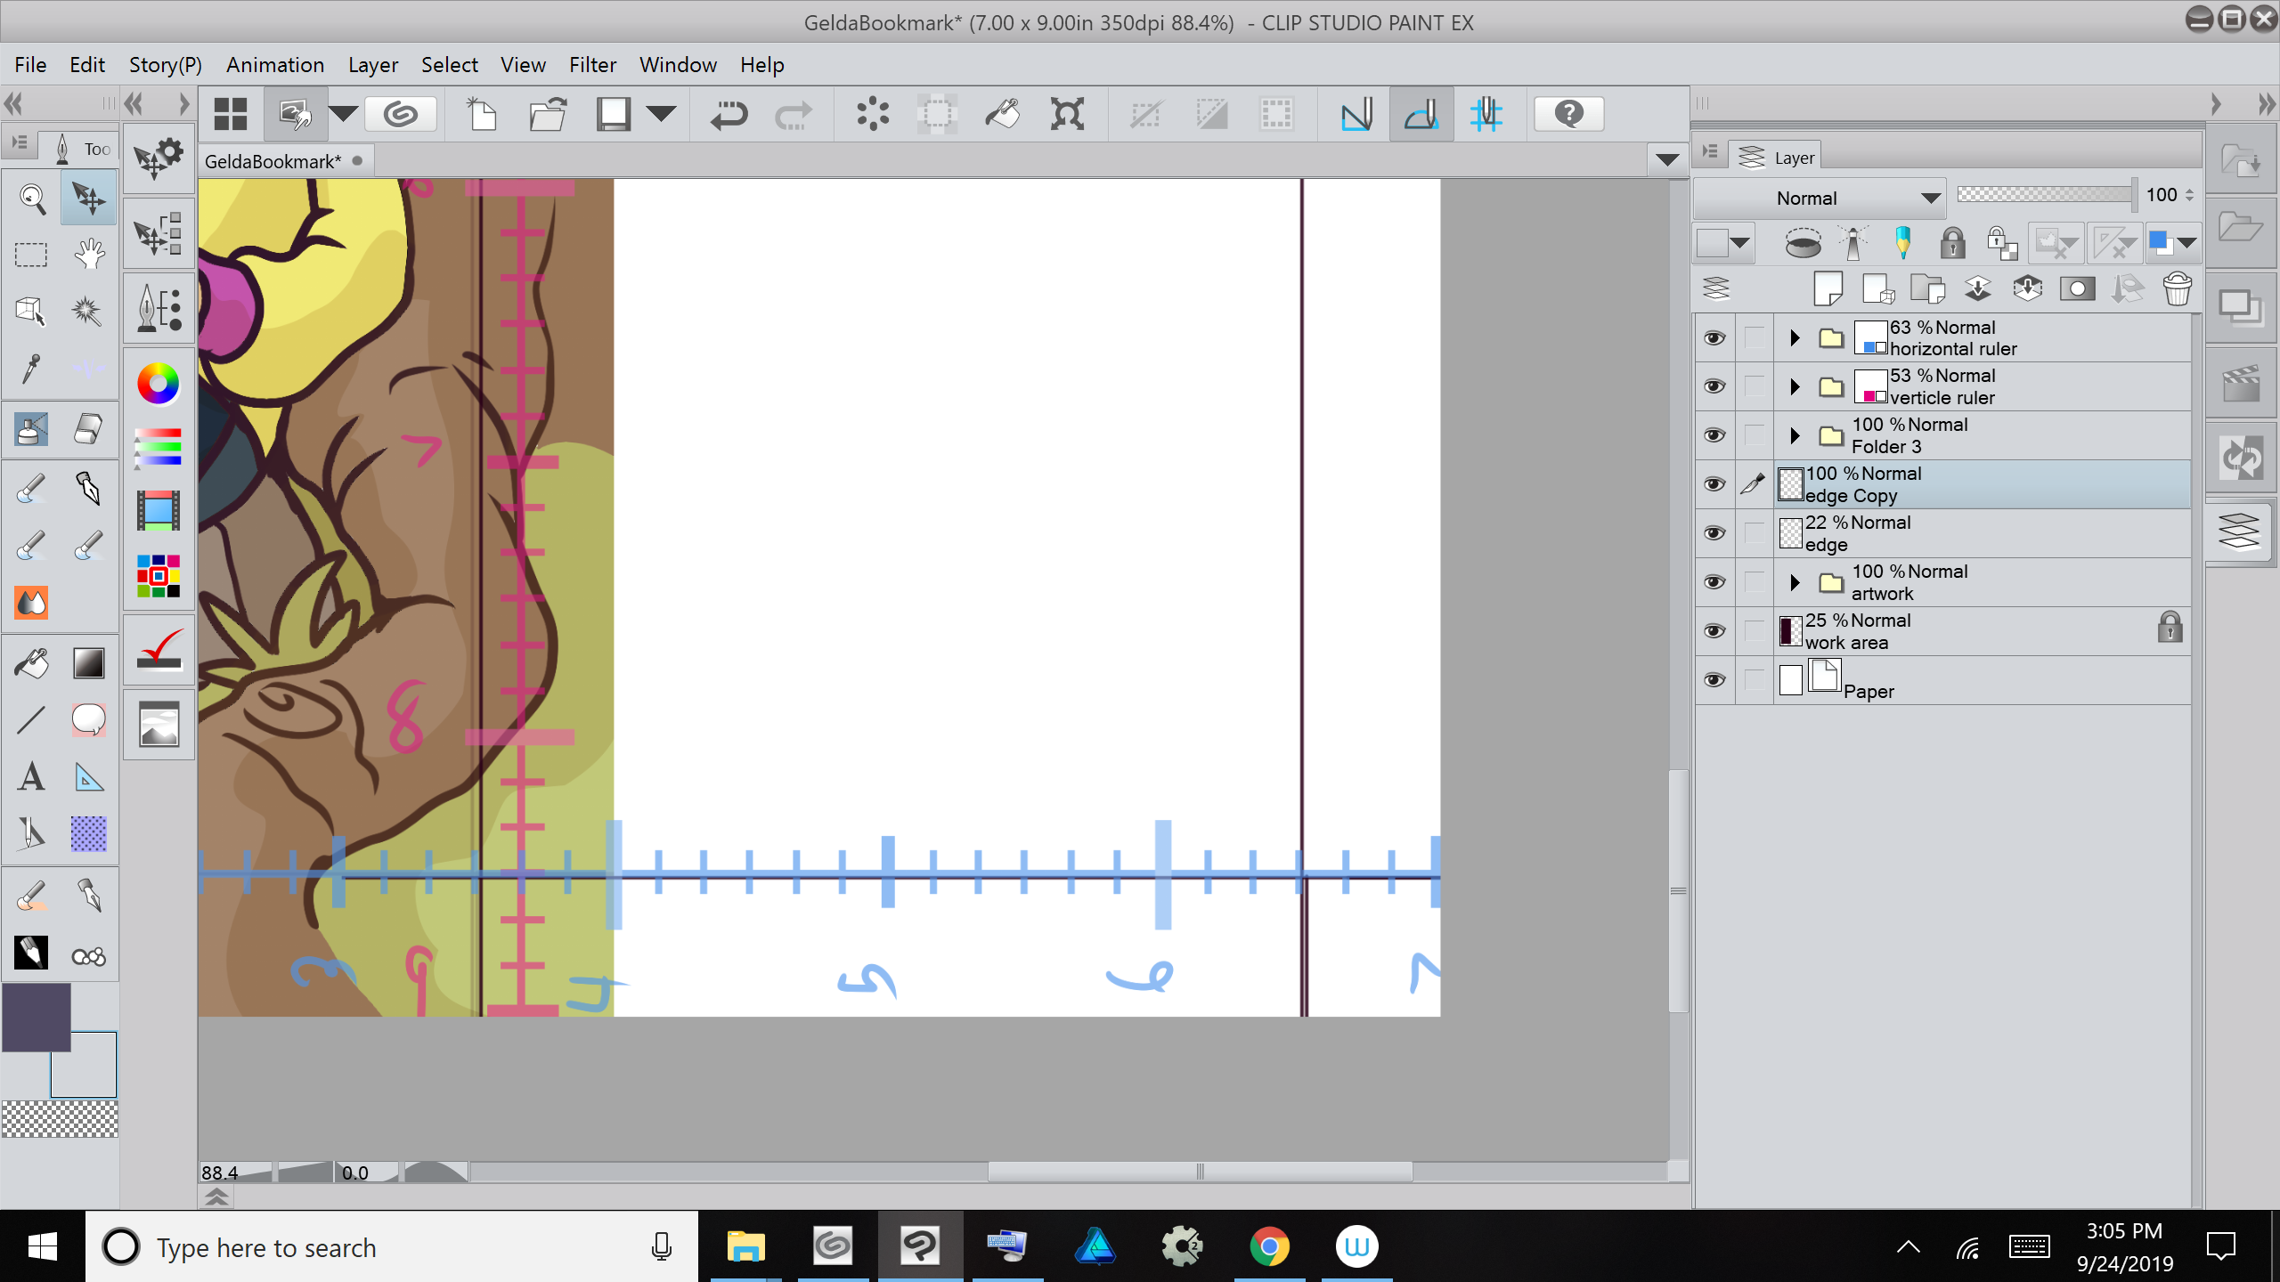Open the color wheel palette
2280x1282 pixels.
pyautogui.click(x=159, y=384)
